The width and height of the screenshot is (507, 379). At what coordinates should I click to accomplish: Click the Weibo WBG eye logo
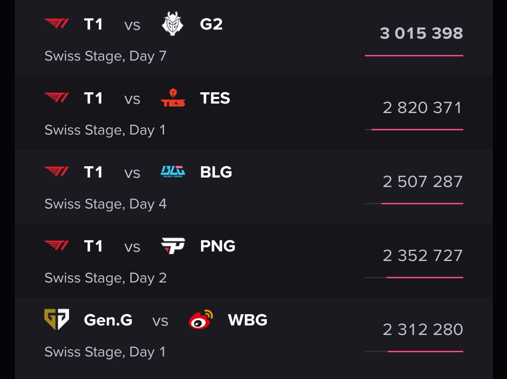click(201, 319)
